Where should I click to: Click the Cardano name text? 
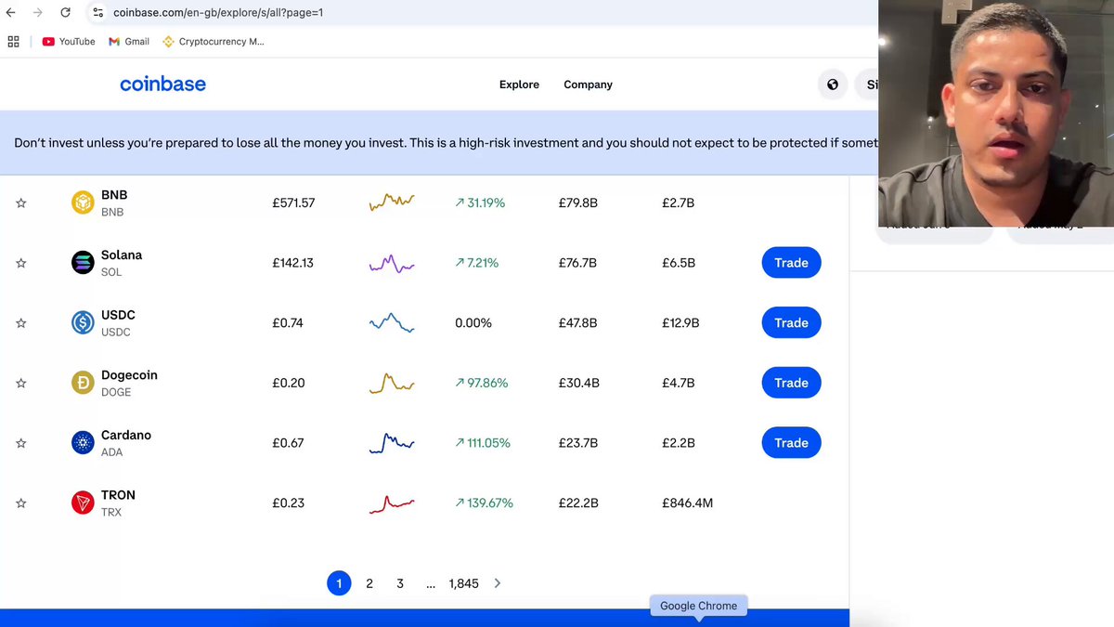(126, 436)
